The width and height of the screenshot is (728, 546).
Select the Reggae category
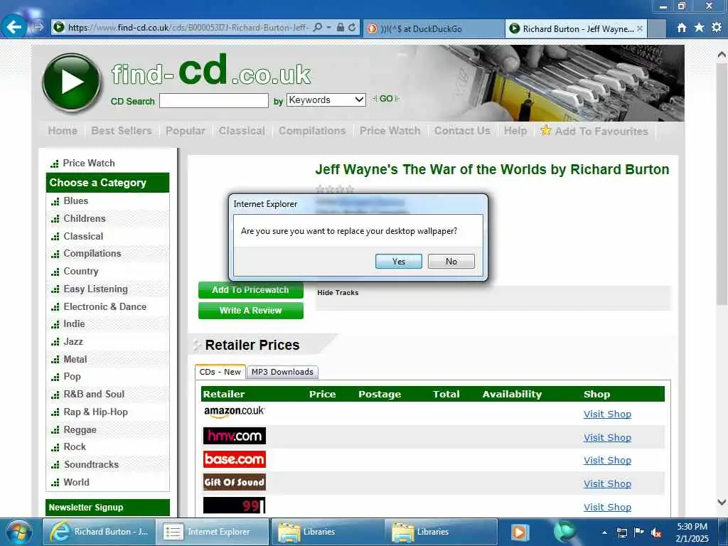coord(80,430)
